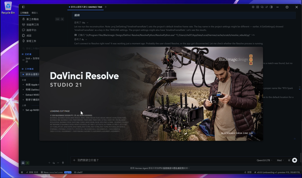This screenshot has height=178, width=302.
Task: Click the home icon at sidebar bottom
Action: click(23, 163)
